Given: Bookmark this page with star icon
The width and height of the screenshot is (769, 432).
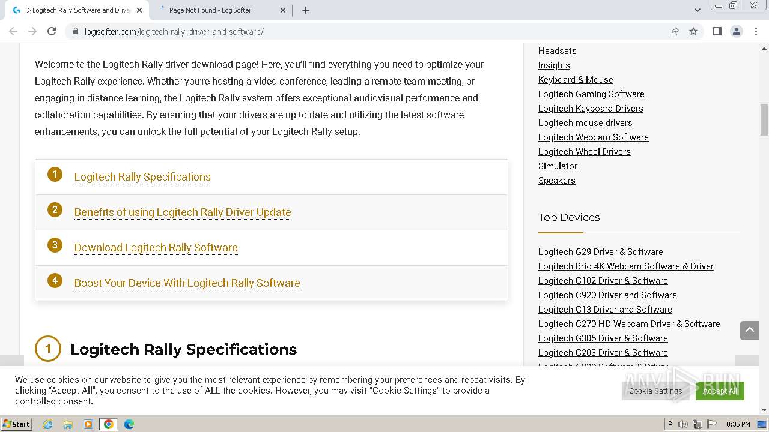Looking at the screenshot, I should click(693, 31).
